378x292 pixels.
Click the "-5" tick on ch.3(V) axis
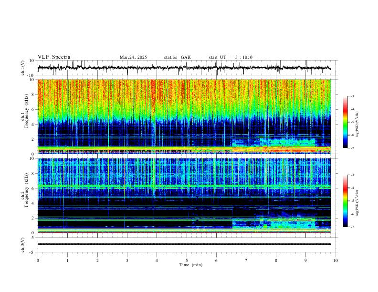pyautogui.click(x=32, y=252)
